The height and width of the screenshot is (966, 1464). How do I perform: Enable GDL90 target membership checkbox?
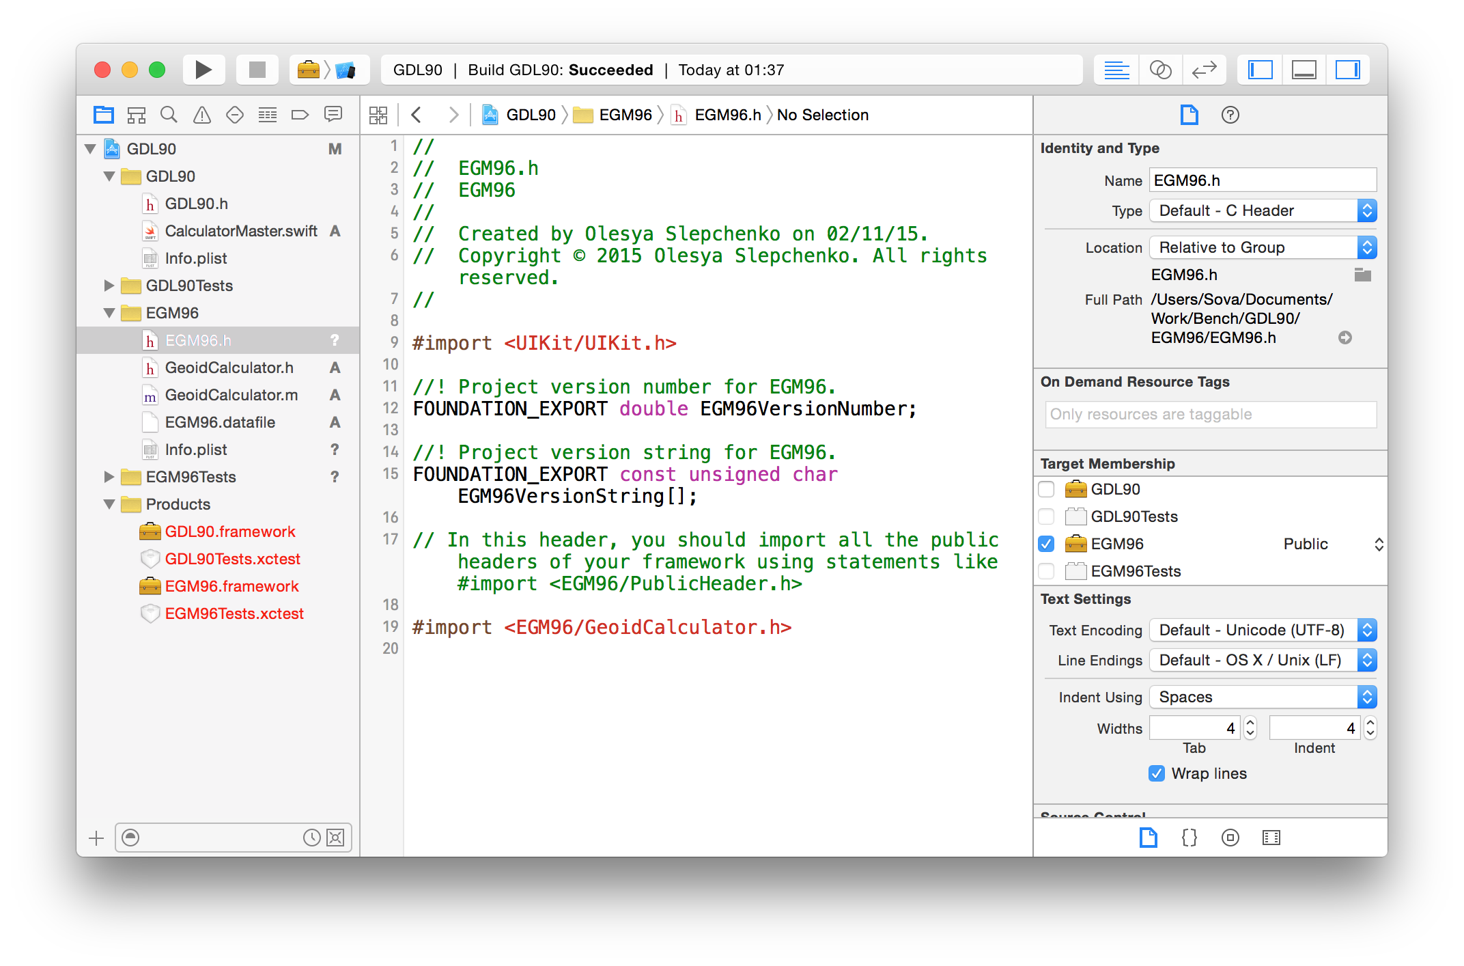(1046, 489)
